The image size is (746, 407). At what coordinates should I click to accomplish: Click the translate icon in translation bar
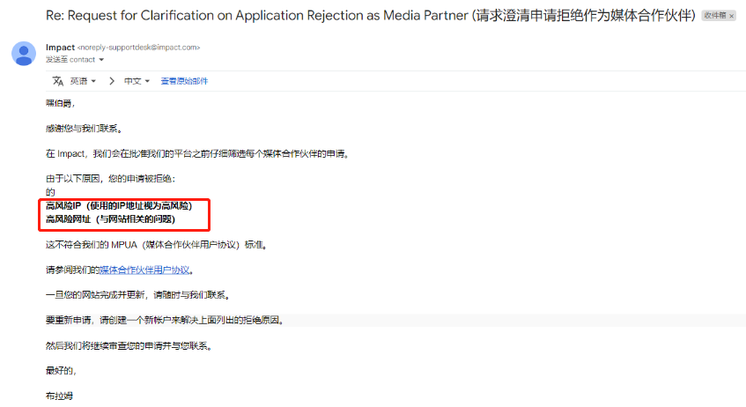58,81
